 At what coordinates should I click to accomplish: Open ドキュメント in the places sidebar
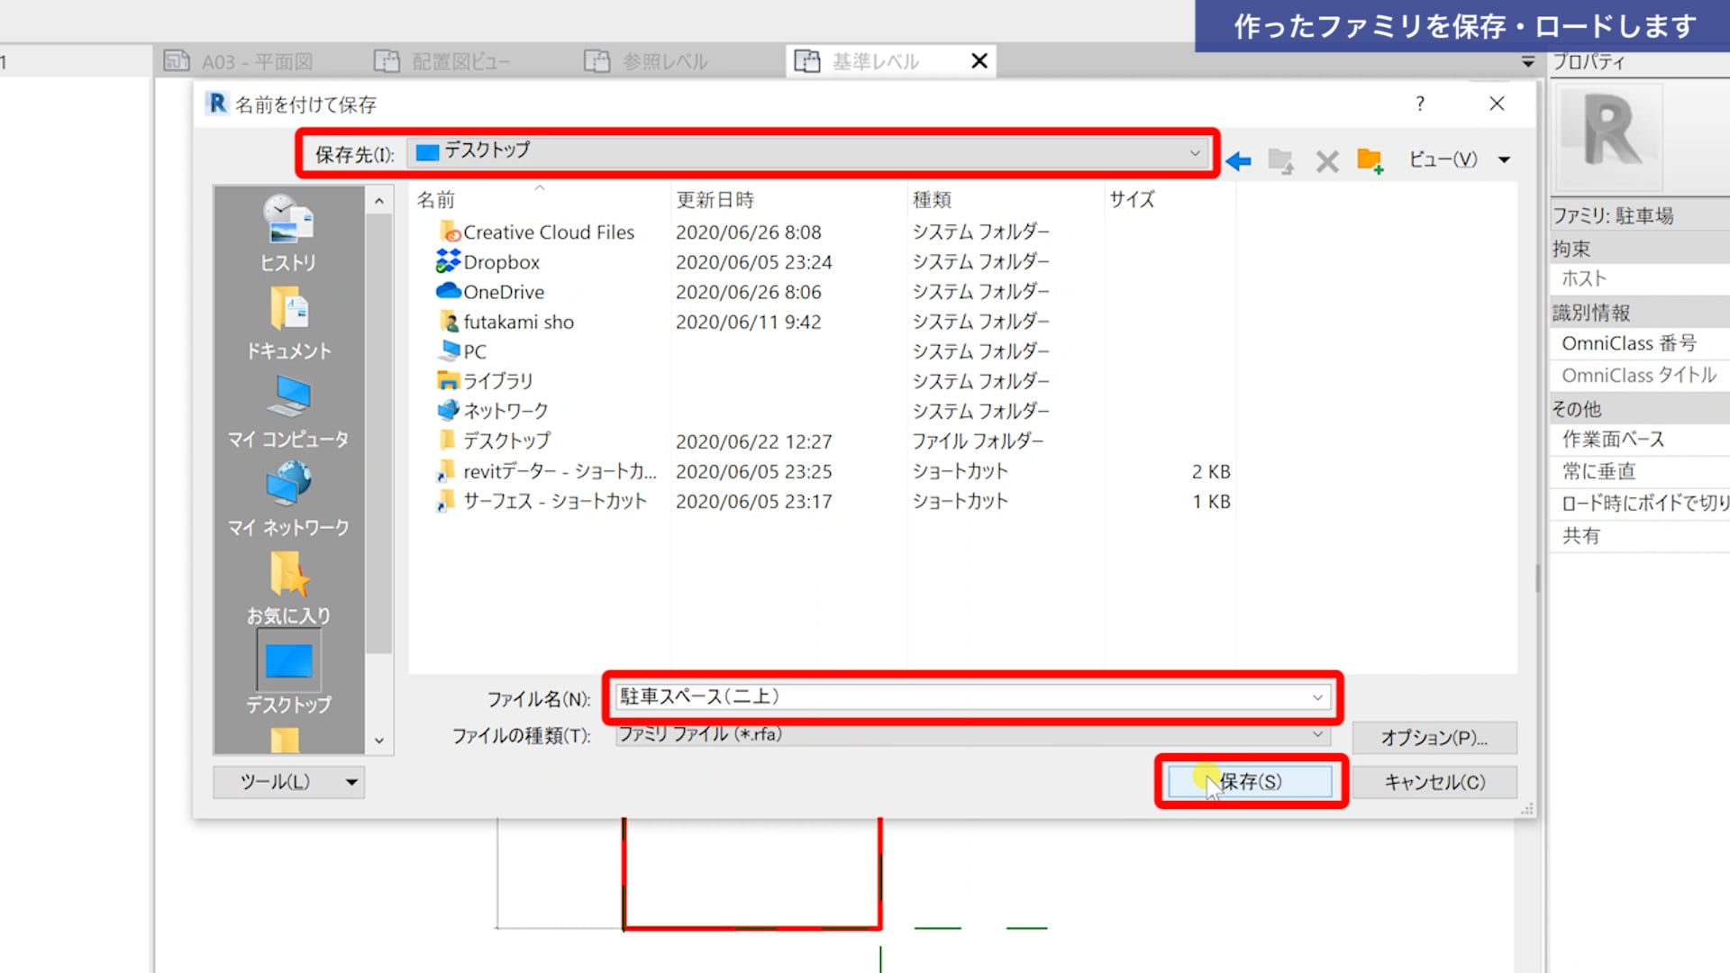(288, 323)
